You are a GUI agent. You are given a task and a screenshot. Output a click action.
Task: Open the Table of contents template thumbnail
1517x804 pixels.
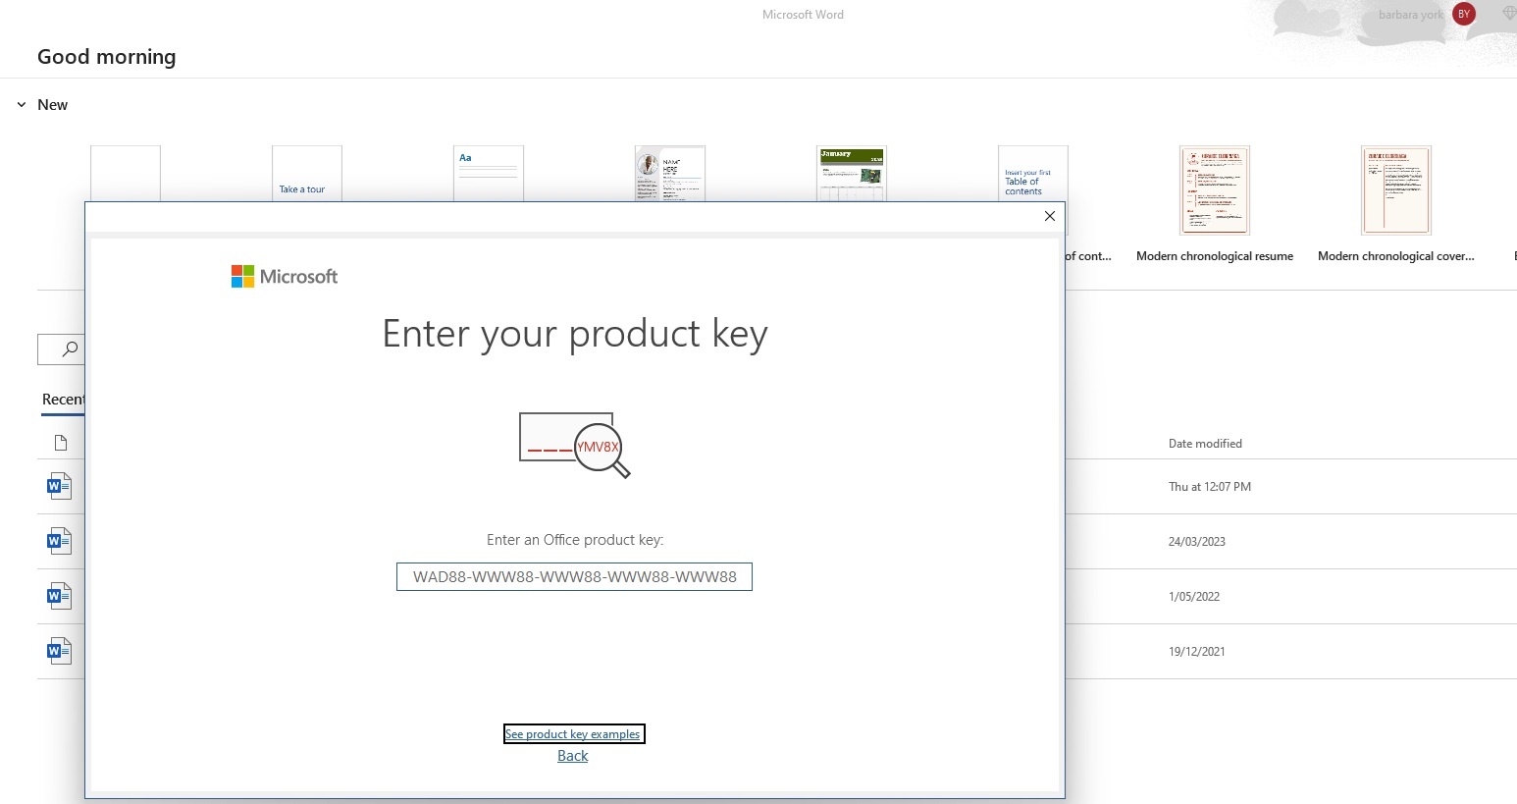tap(1033, 174)
